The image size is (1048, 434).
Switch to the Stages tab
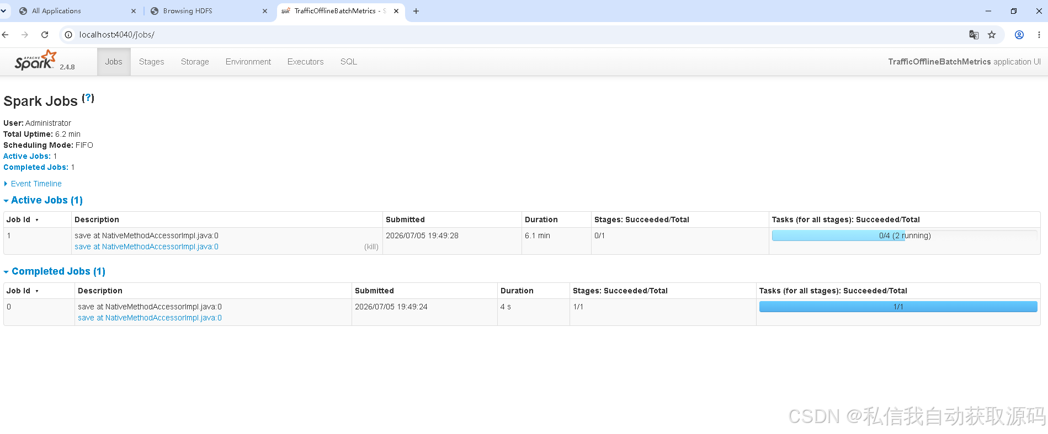(x=152, y=62)
